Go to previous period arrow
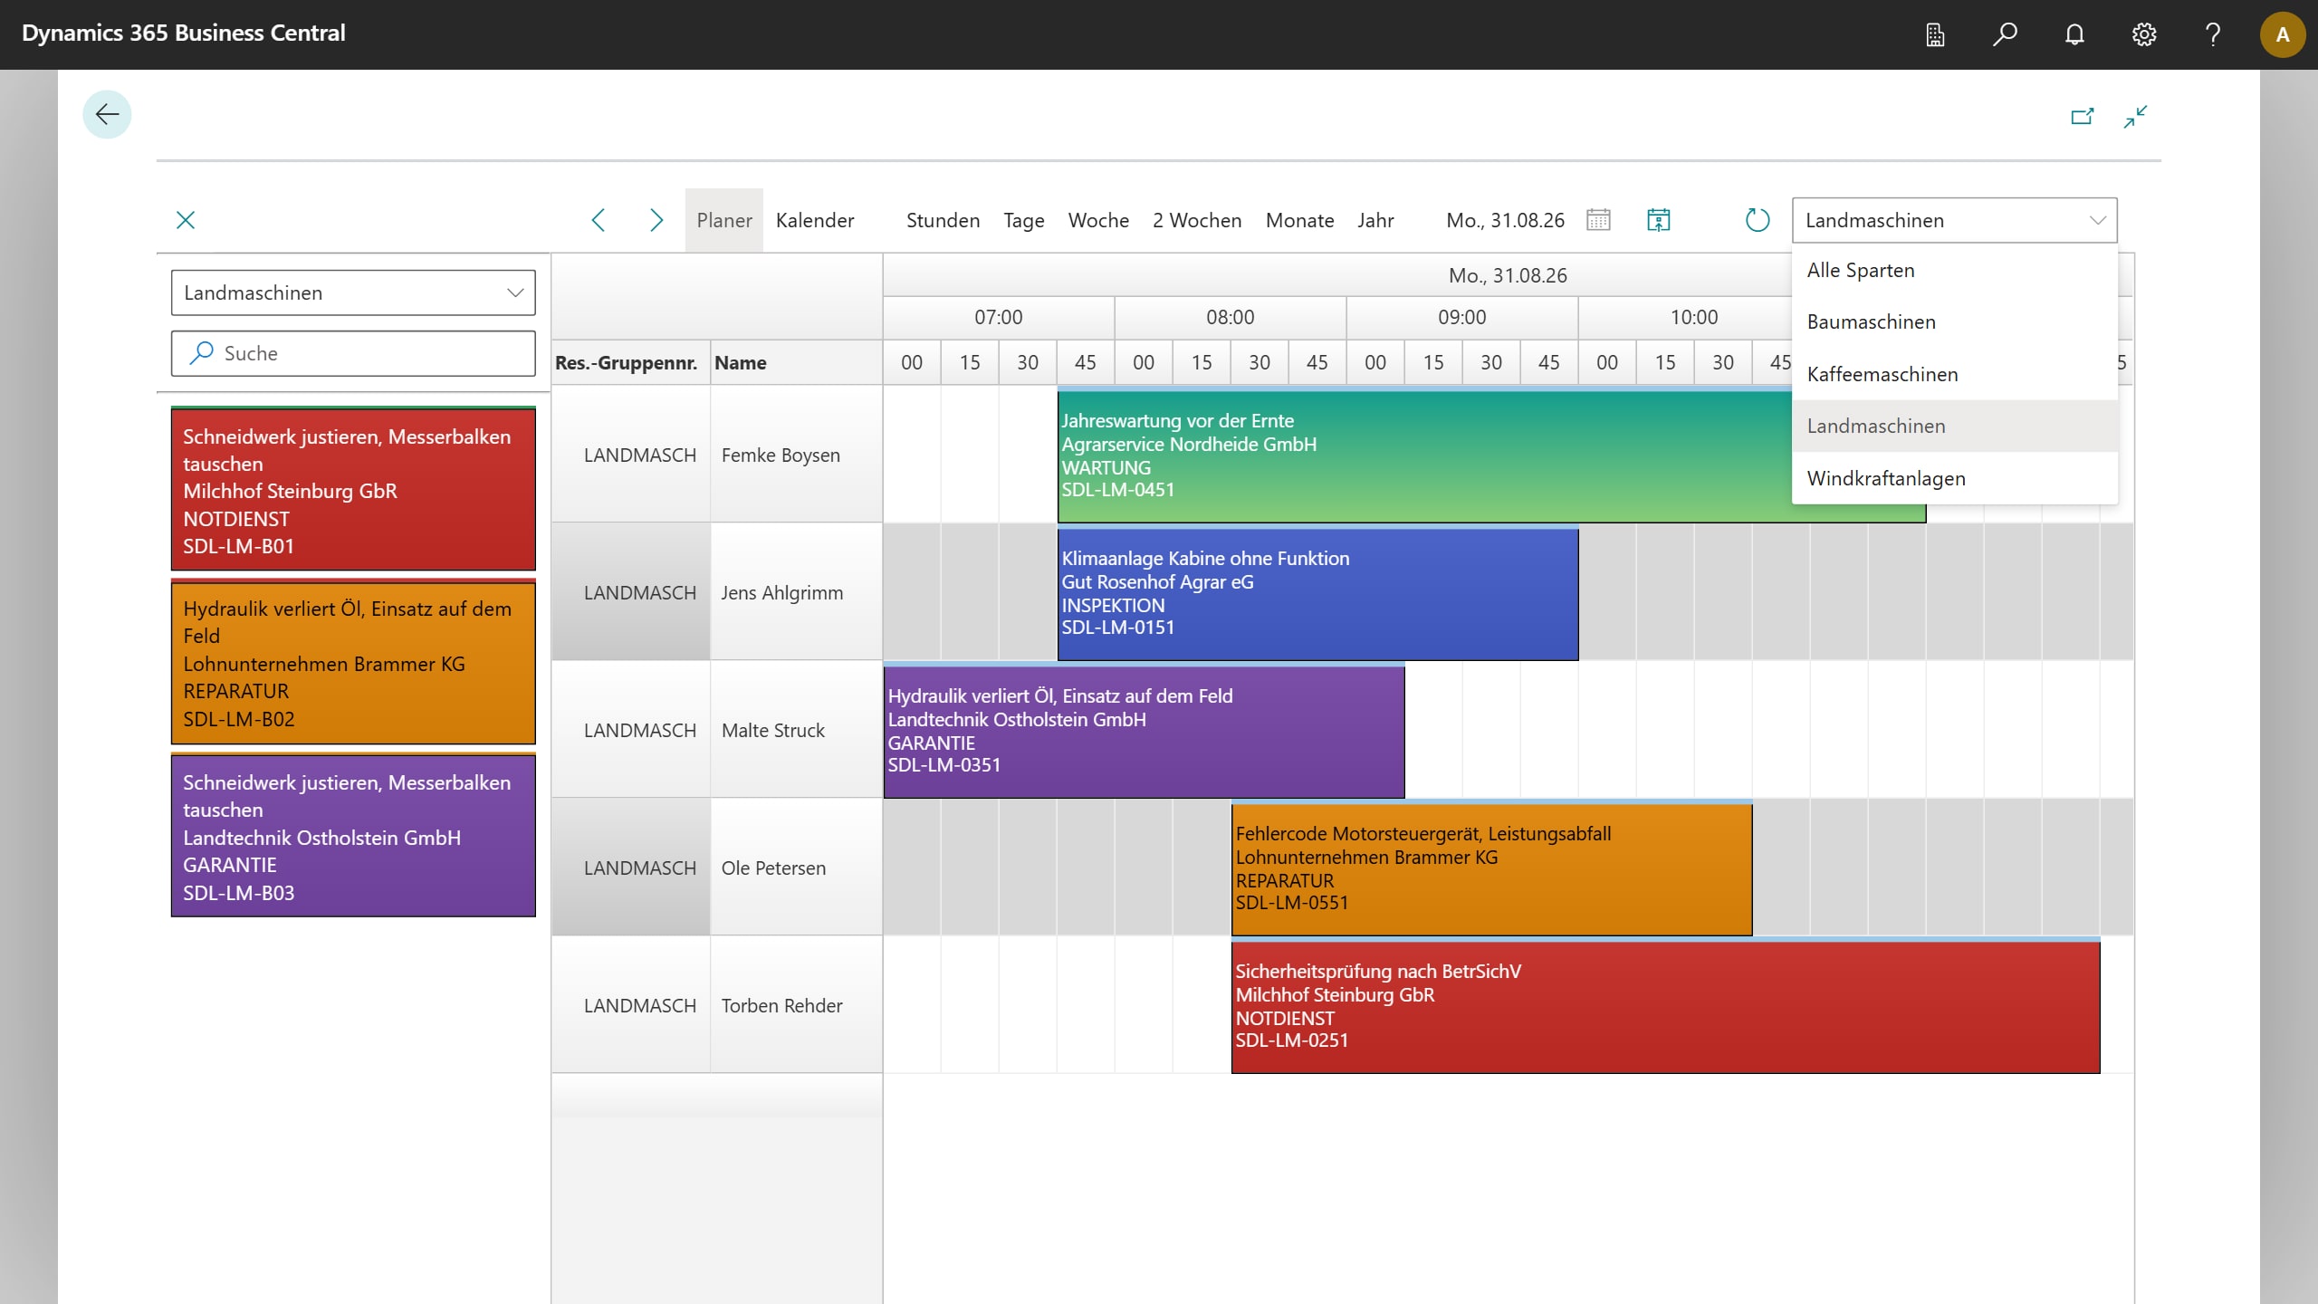The image size is (2318, 1304). tap(599, 220)
